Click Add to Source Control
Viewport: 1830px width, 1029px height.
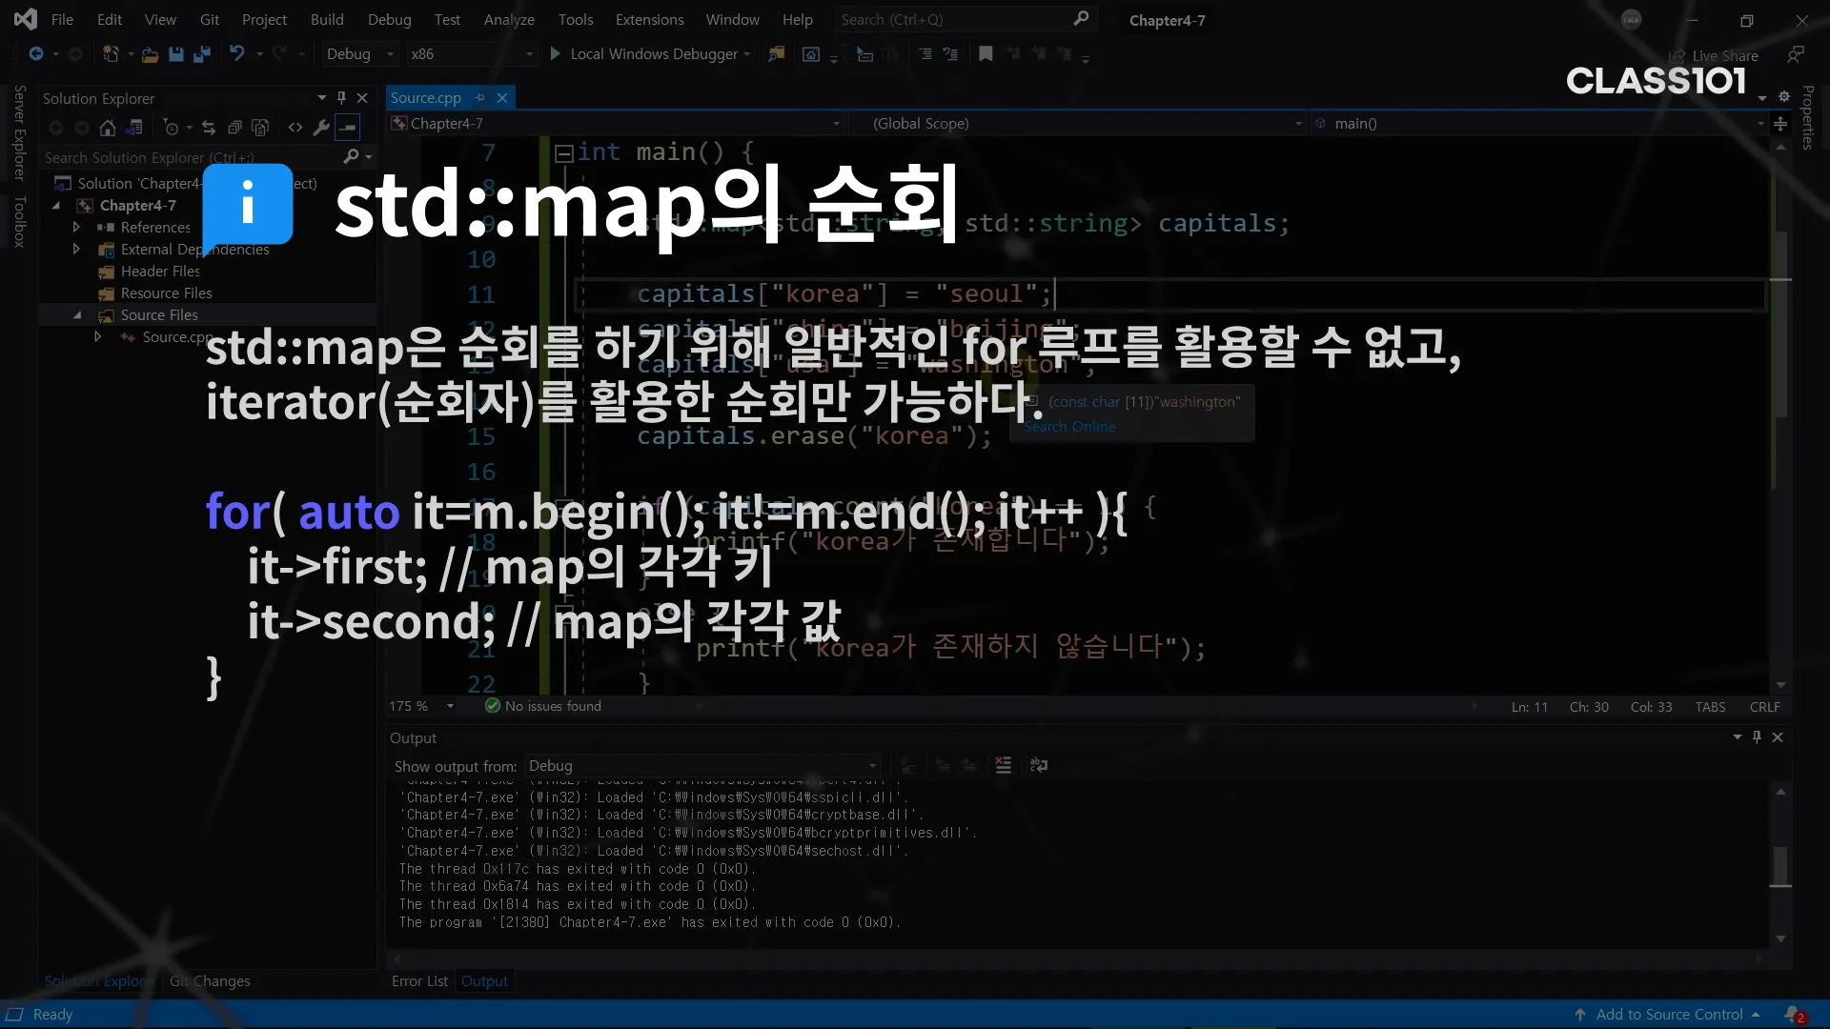pos(1669,1015)
